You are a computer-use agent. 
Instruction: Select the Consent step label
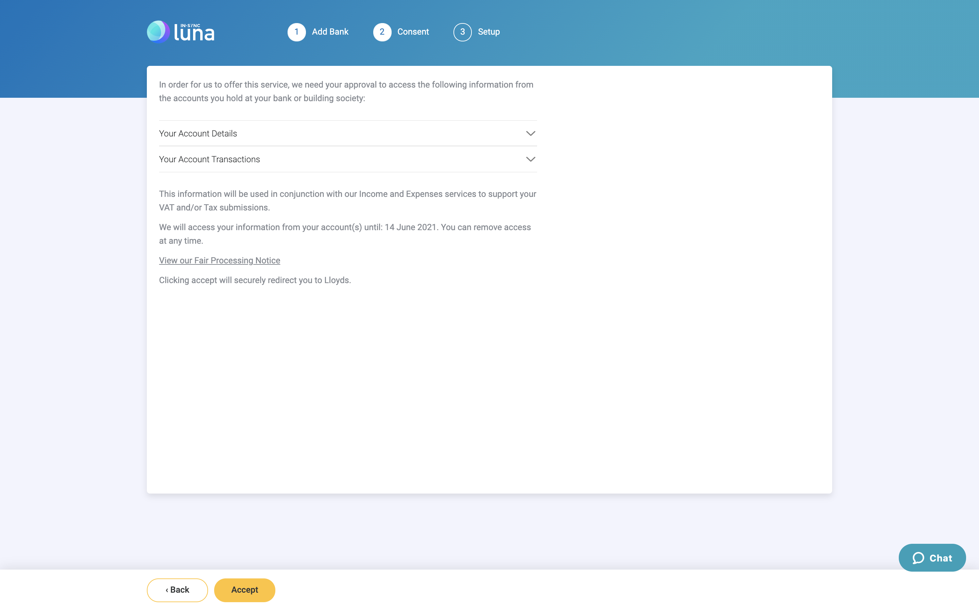tap(413, 32)
